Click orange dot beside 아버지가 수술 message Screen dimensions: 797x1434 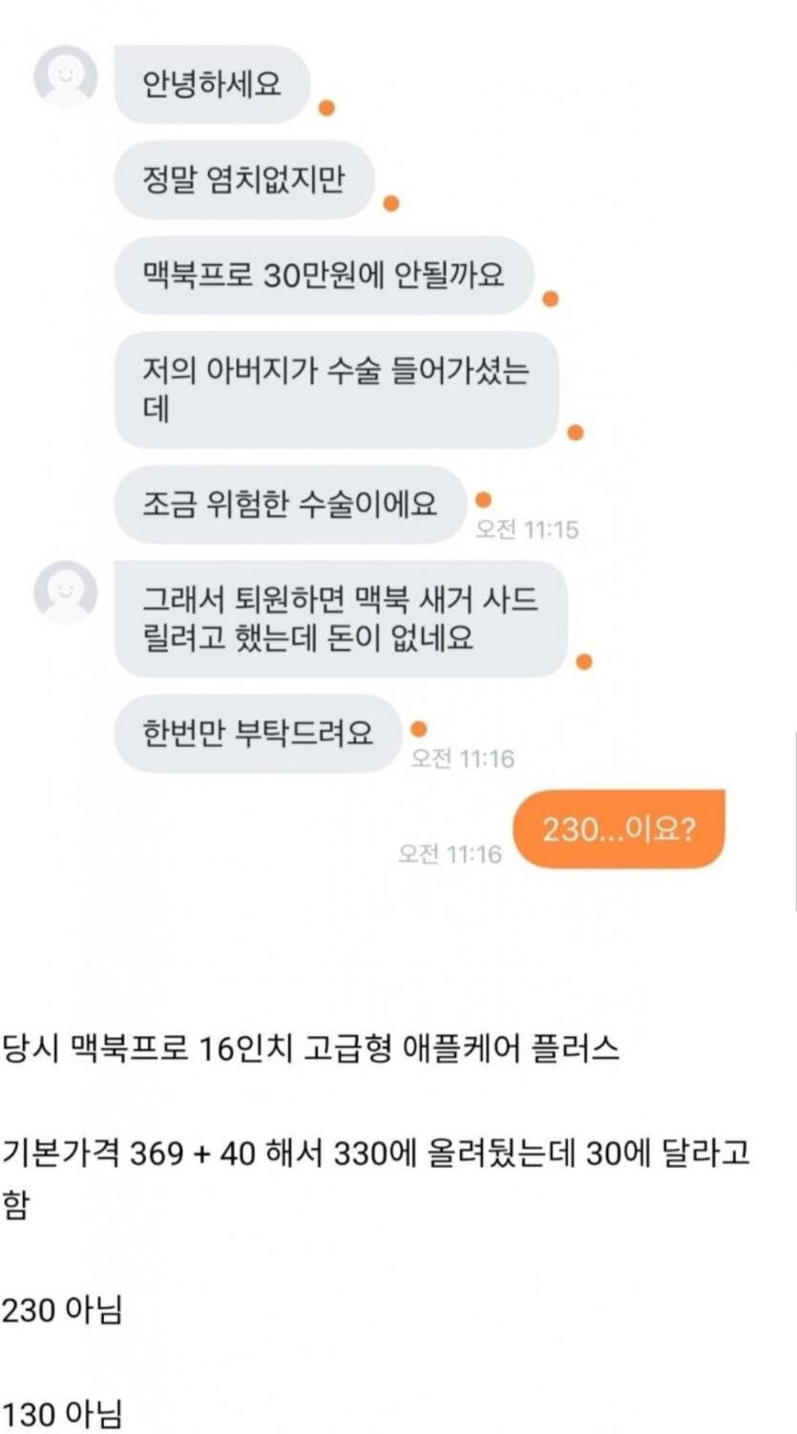tap(575, 432)
